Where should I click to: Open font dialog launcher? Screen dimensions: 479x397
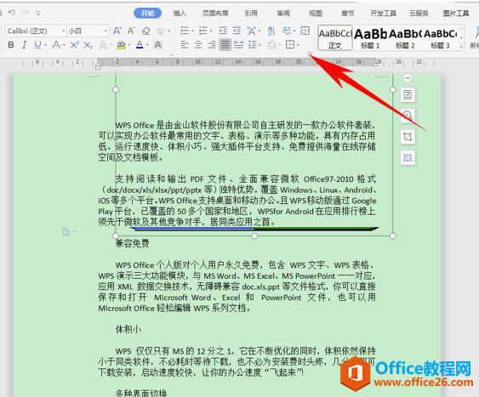click(x=172, y=54)
